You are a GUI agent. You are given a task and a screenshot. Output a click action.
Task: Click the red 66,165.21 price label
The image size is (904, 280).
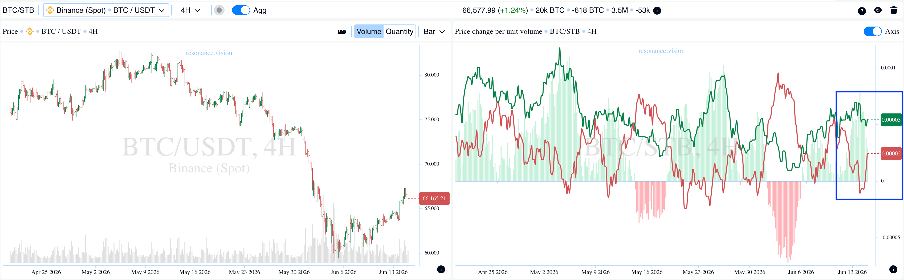click(x=434, y=198)
